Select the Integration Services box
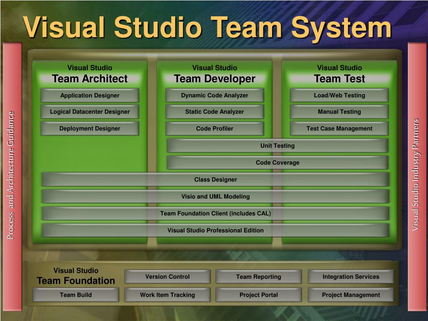428x321 pixels. tap(351, 277)
